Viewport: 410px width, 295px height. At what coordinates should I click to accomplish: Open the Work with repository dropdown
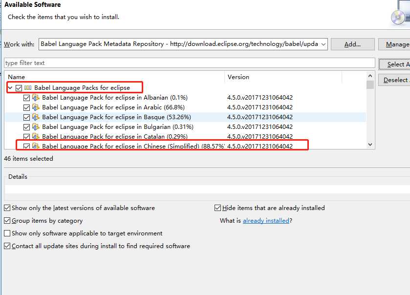point(324,44)
